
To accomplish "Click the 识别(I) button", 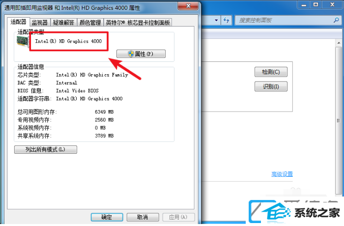I will click(x=271, y=86).
